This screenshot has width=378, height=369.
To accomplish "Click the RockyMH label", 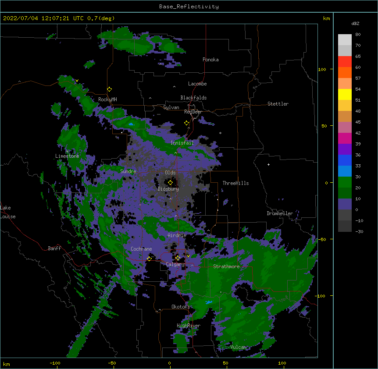I will click(x=107, y=99).
